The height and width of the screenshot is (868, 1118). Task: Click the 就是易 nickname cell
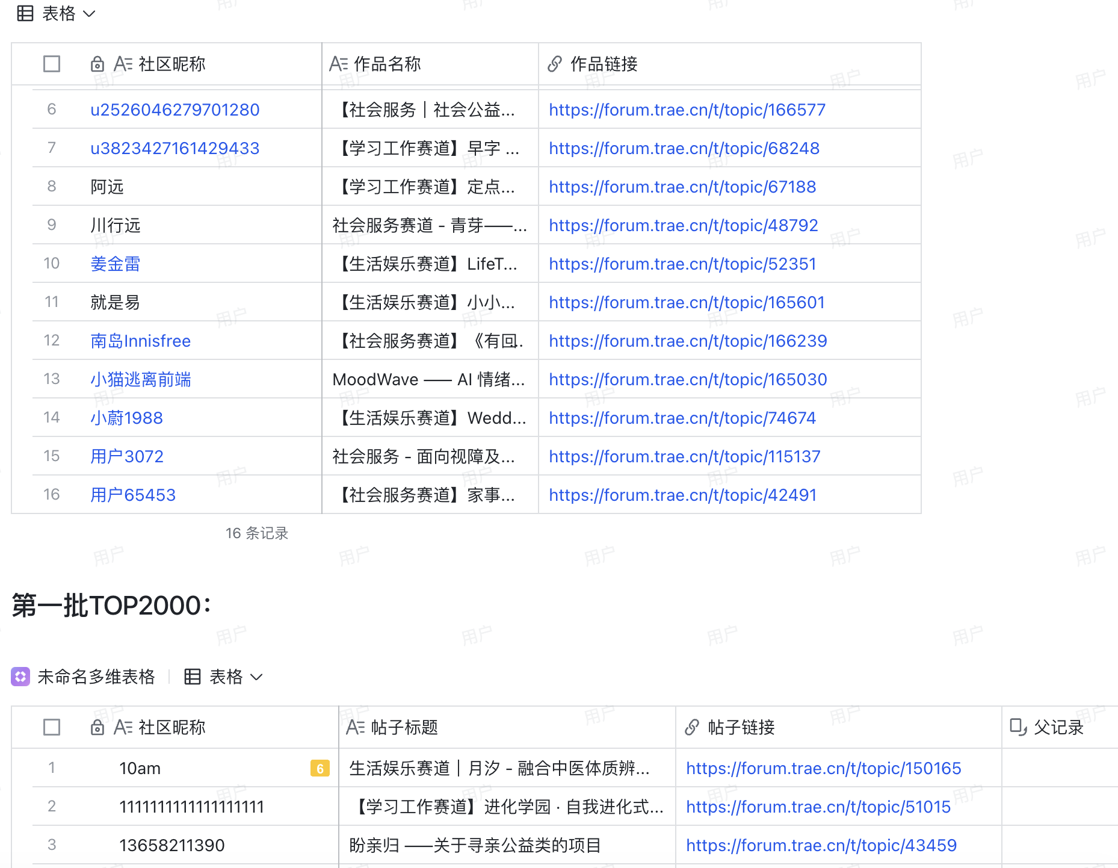(x=178, y=302)
